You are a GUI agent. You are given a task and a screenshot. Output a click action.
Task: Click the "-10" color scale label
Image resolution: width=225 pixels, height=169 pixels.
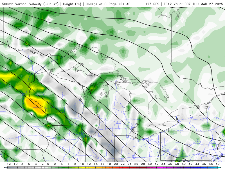14,164
